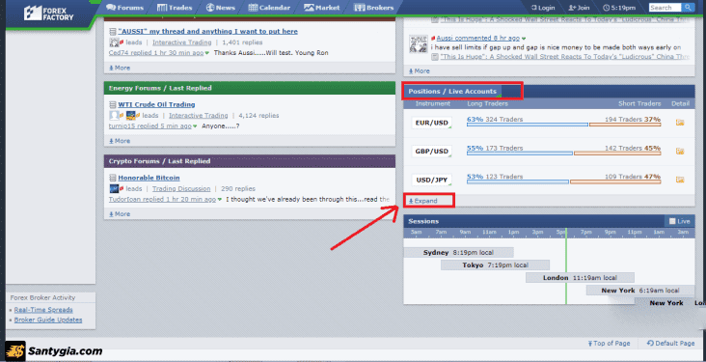Open the AUSSI thread link
The height and width of the screenshot is (362, 706).
tap(207, 31)
